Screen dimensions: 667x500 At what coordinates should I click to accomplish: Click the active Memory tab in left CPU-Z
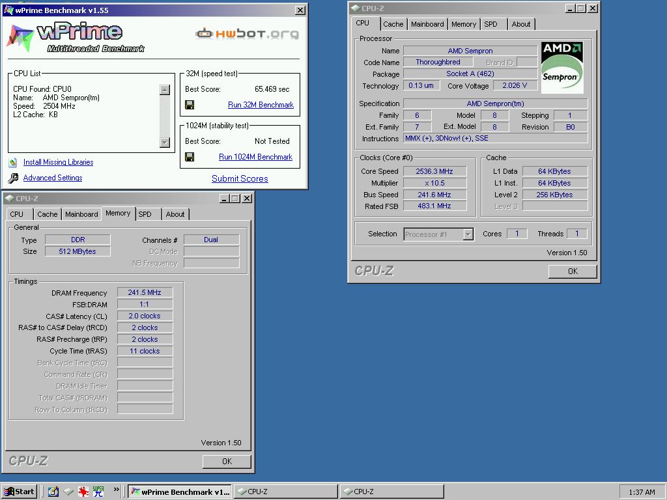pyautogui.click(x=118, y=213)
